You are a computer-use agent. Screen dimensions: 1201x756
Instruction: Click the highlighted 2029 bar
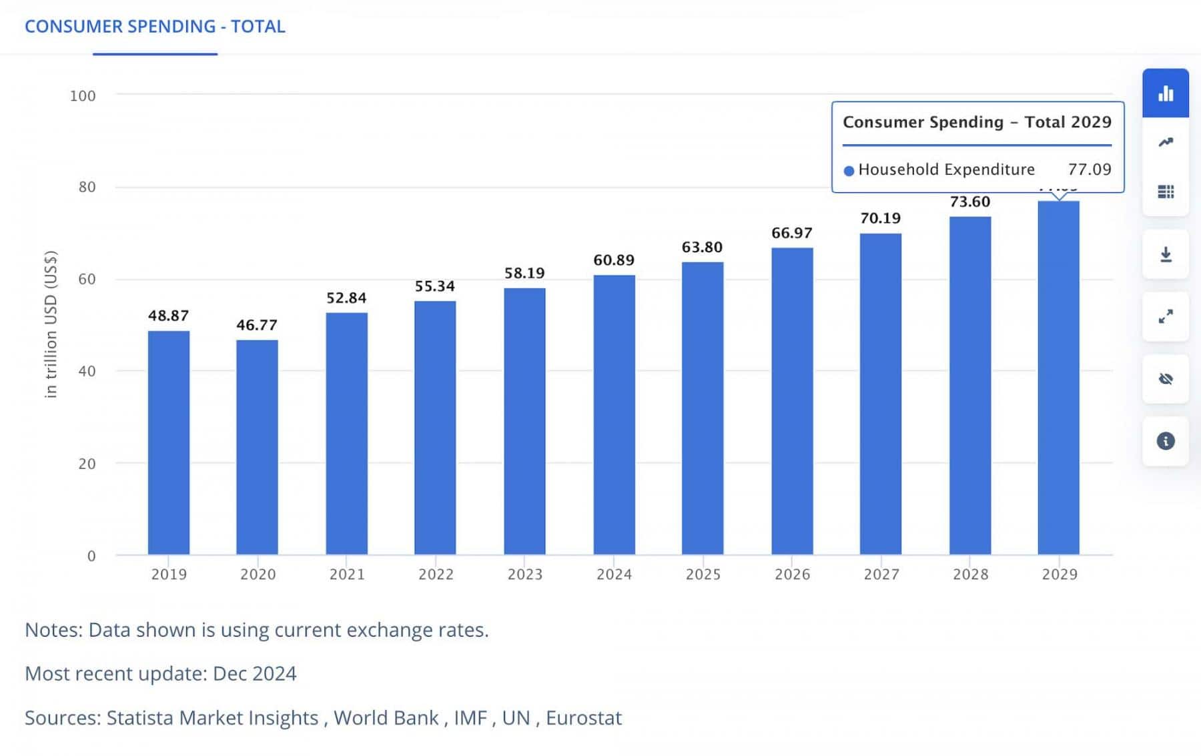[1058, 378]
